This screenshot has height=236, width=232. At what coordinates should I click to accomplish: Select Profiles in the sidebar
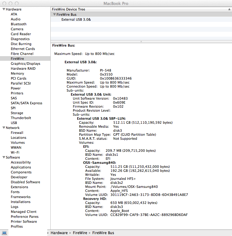(x=17, y=226)
